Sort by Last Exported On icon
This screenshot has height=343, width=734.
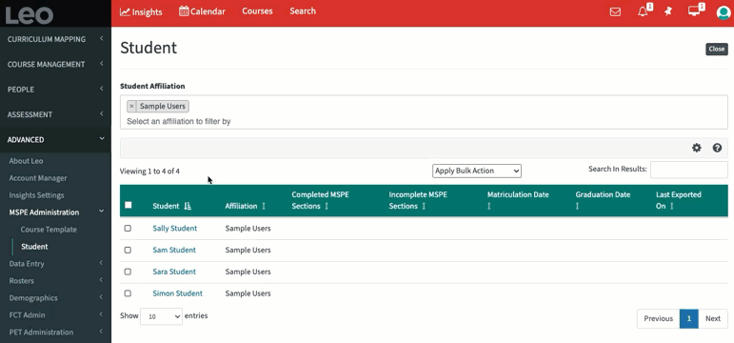672,206
